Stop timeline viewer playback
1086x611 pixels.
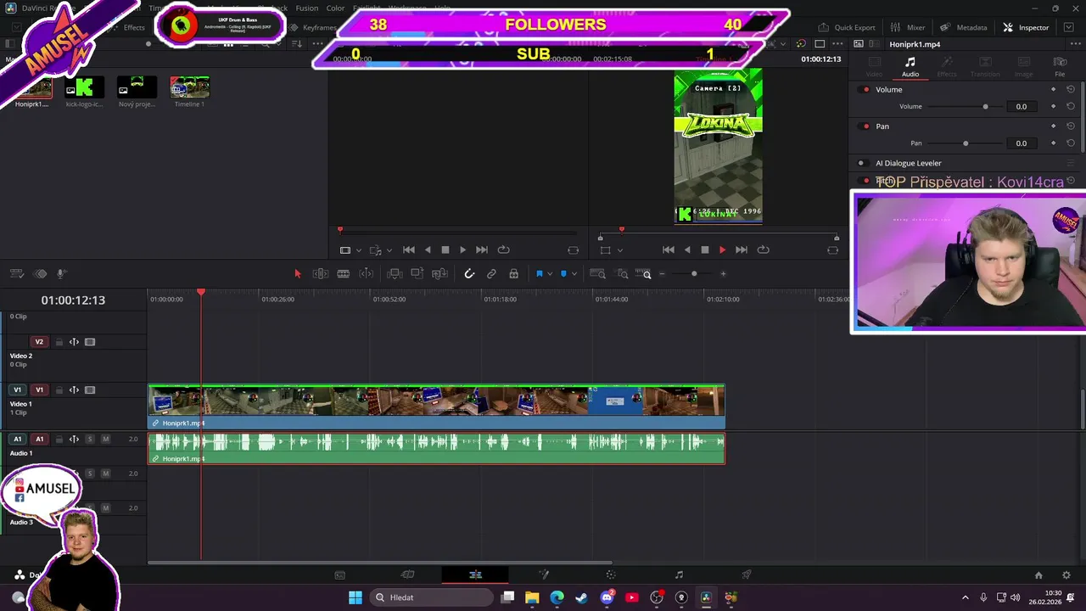point(704,249)
